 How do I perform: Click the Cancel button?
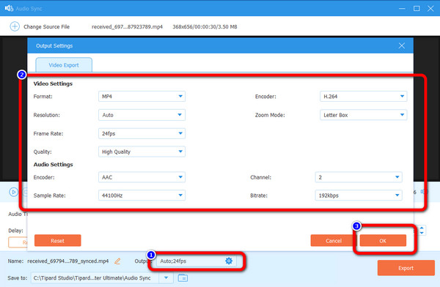pyautogui.click(x=334, y=241)
